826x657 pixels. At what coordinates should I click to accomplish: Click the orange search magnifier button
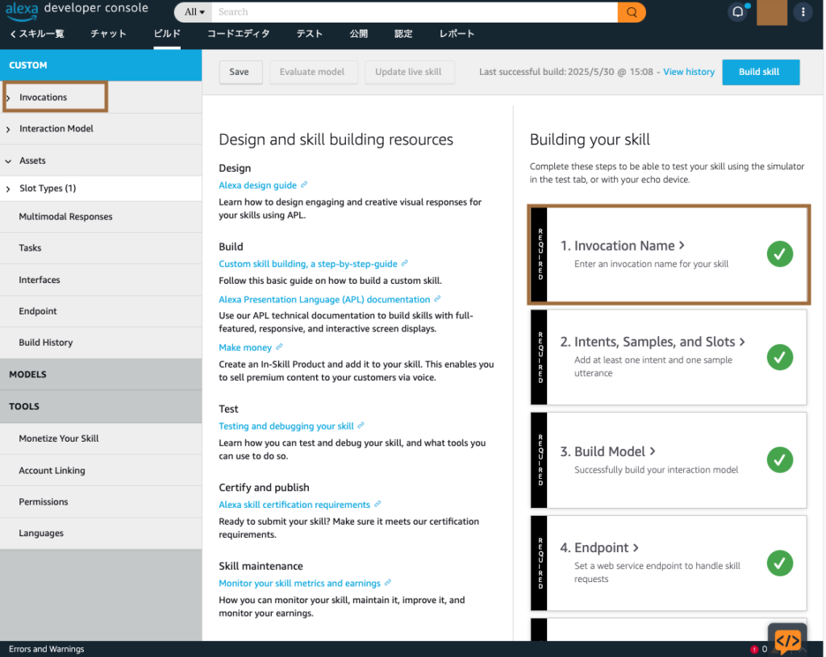coord(631,12)
